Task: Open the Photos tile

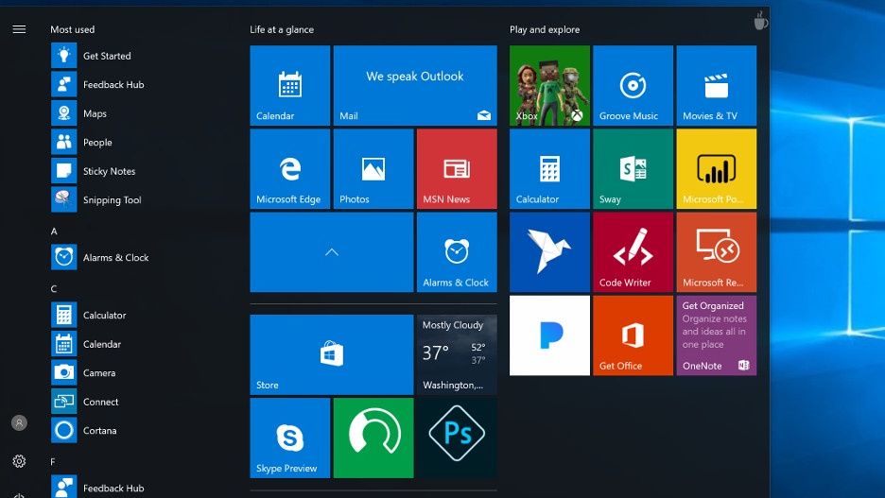Action: 373,168
